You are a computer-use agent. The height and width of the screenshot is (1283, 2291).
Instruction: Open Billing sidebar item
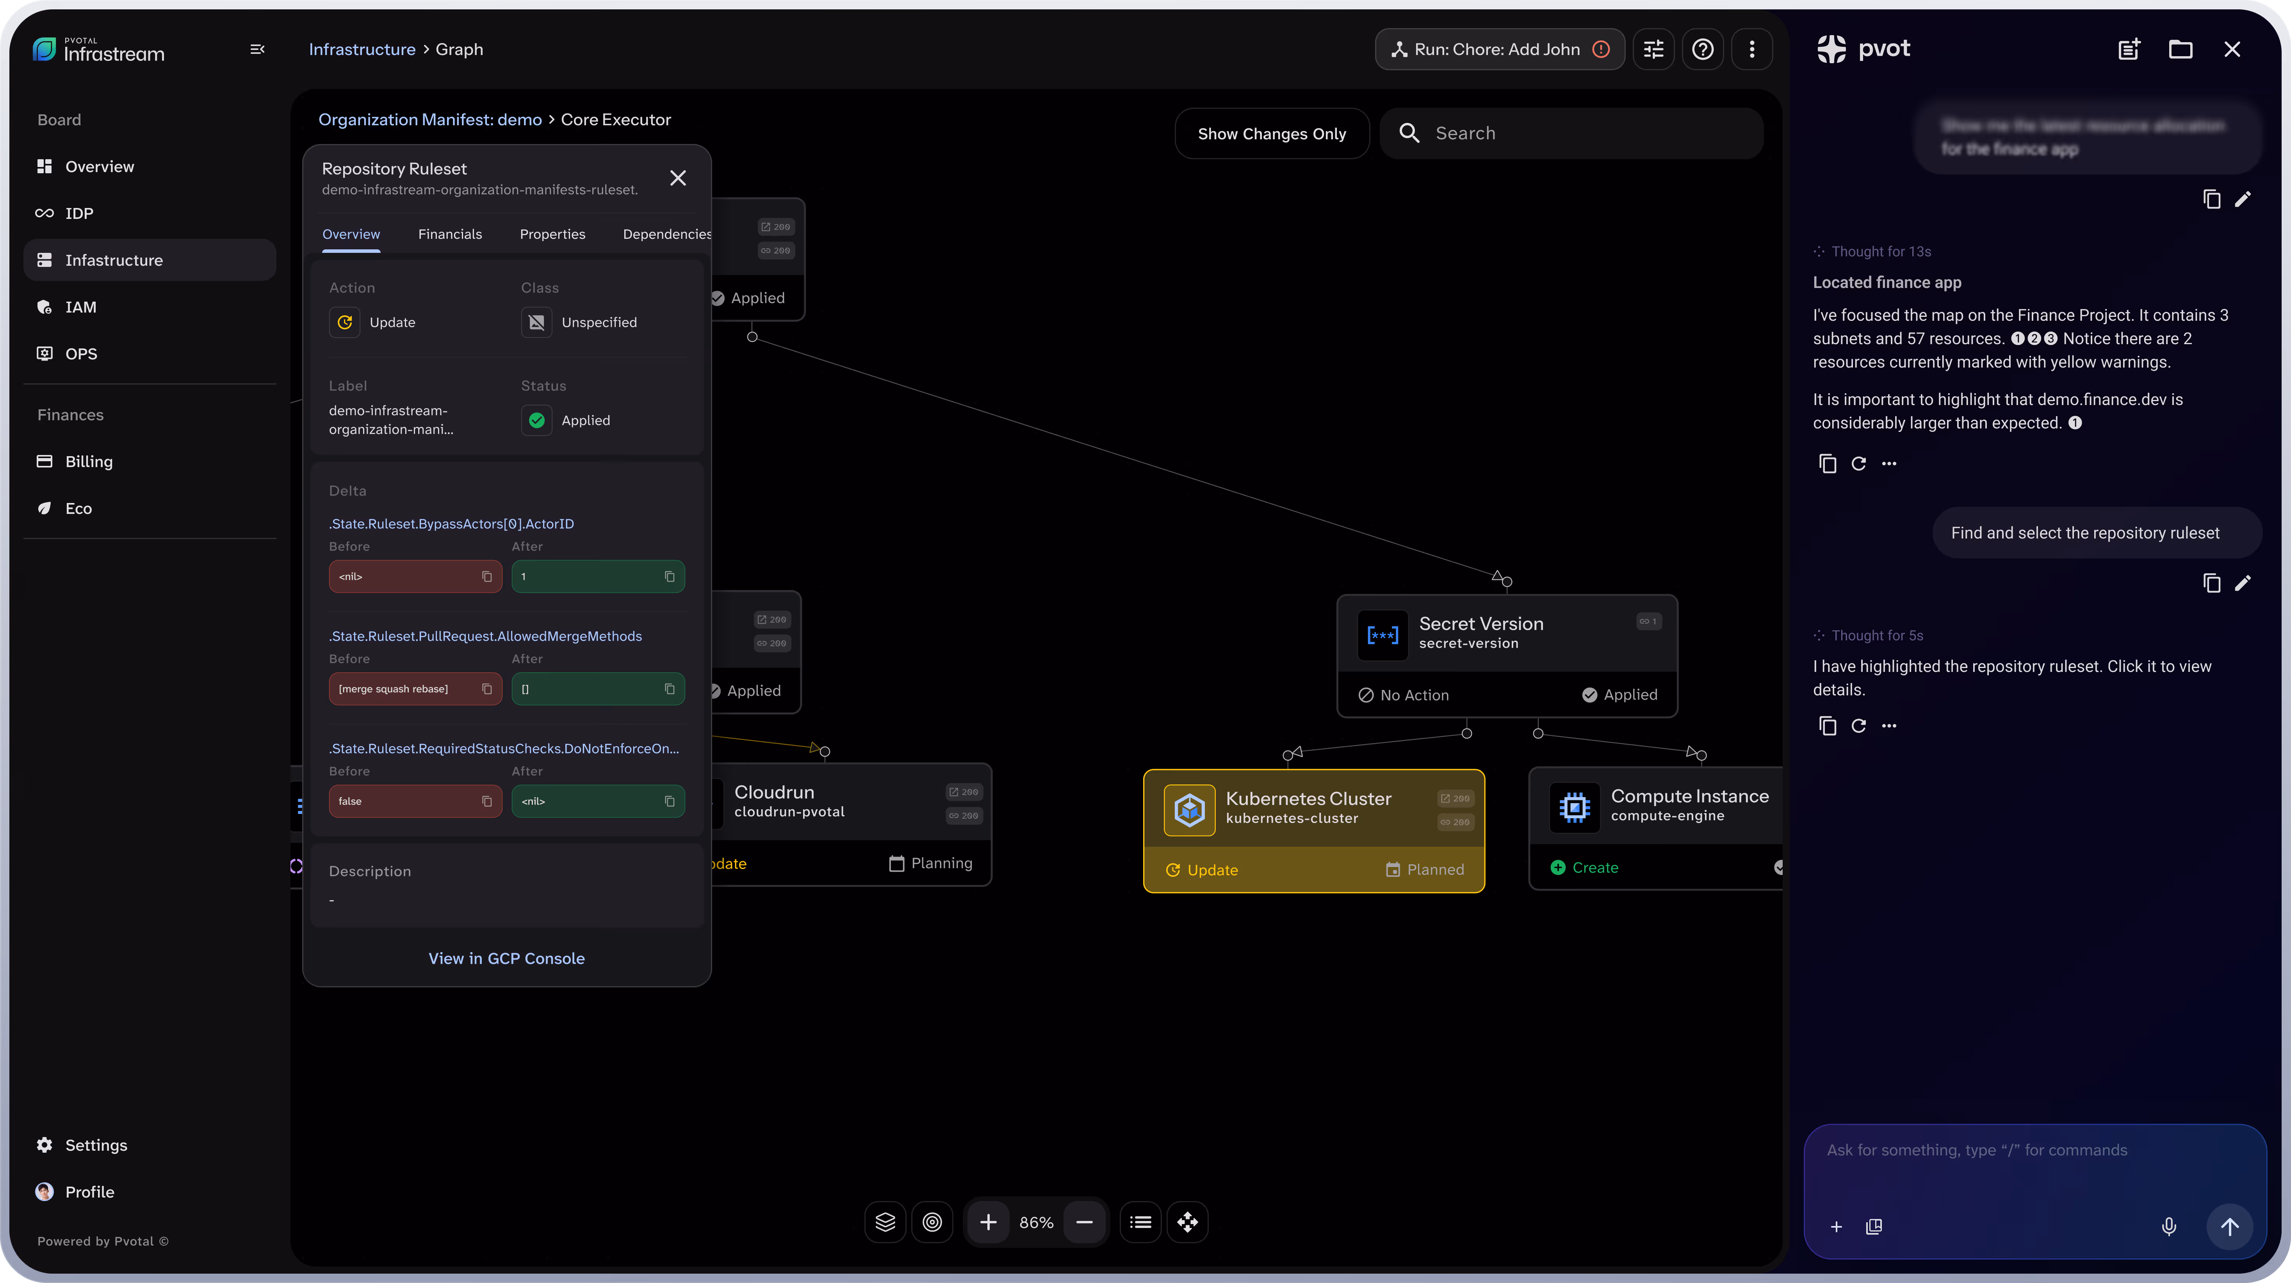tap(150, 462)
